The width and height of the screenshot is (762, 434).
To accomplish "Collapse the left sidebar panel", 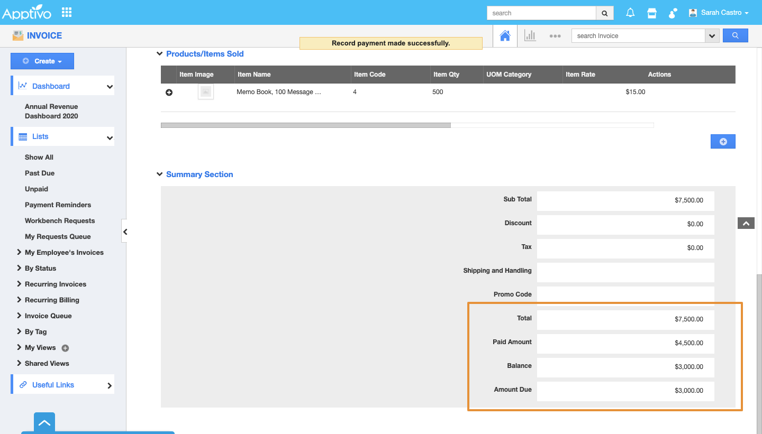I will (x=125, y=232).
